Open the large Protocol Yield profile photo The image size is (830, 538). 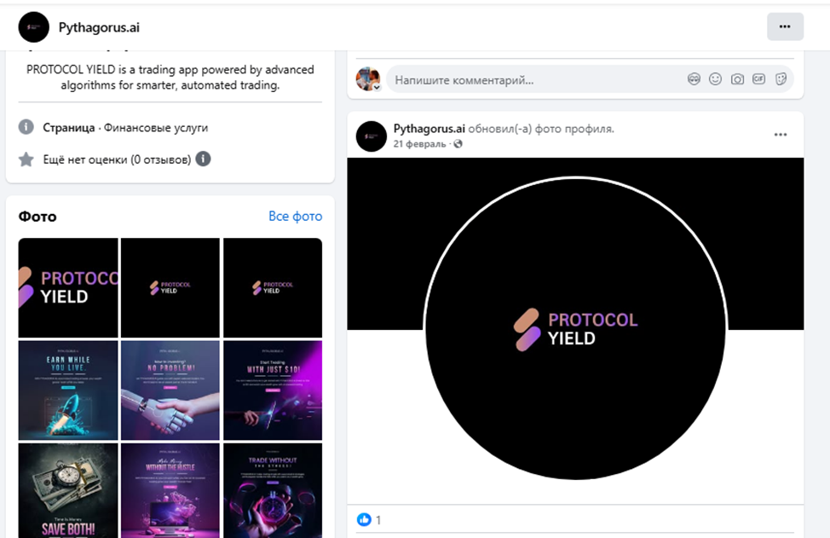tap(575, 328)
